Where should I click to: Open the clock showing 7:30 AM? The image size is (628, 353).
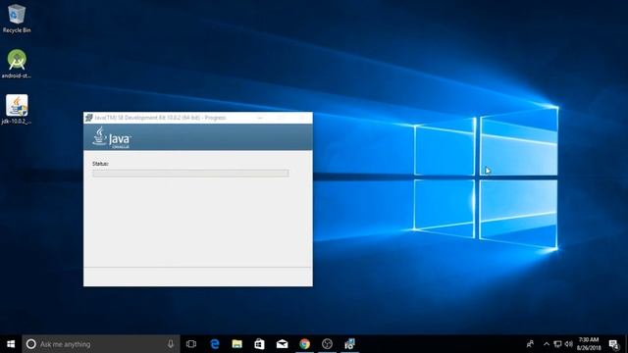coord(589,344)
